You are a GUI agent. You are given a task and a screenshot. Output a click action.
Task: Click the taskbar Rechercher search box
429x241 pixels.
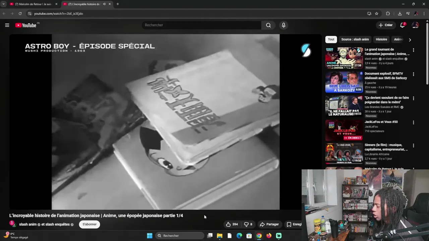tap(180, 236)
